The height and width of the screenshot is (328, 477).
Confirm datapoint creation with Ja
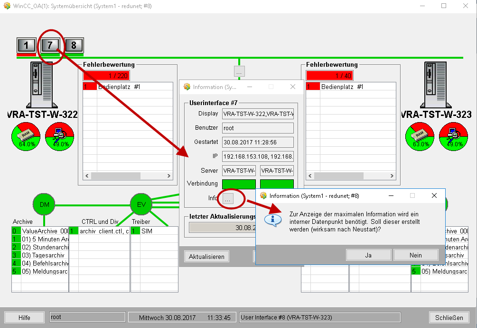pyautogui.click(x=368, y=255)
